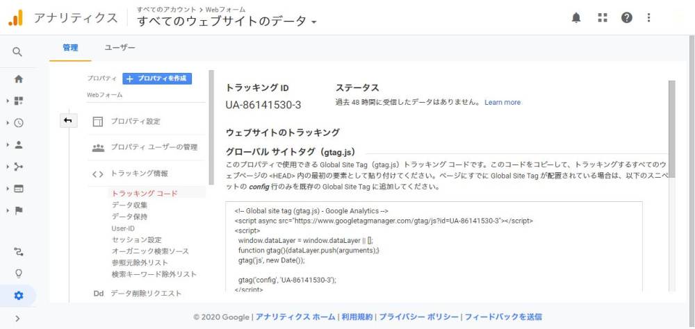Select the 管理 tab
Viewport: 695px width, 329px height.
(70, 48)
